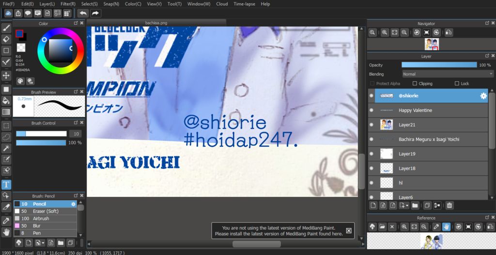Image resolution: width=496 pixels, height=255 pixels.
Task: Select the hl layer
Action: (428, 183)
